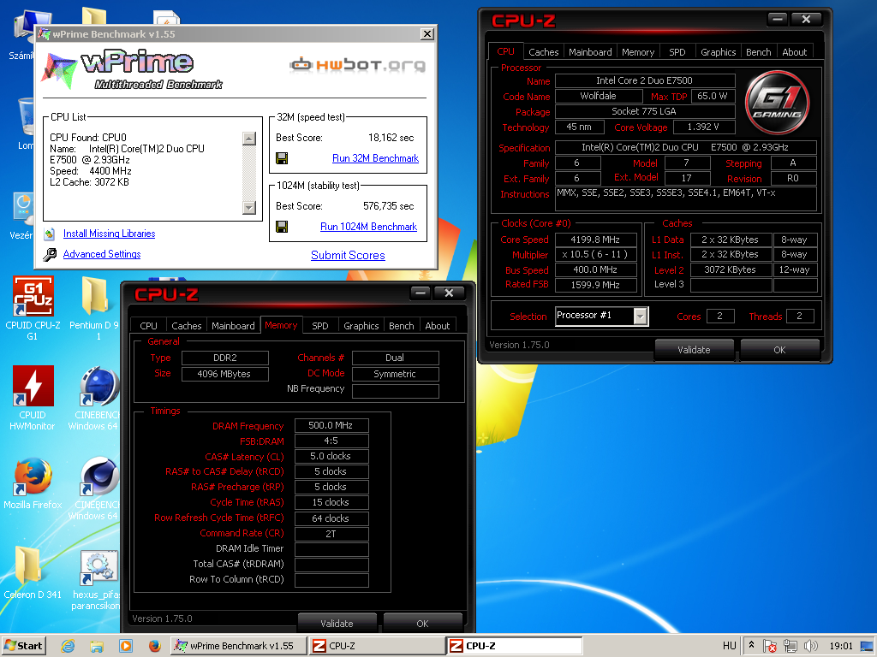This screenshot has height=657, width=877.
Task: Switch to the active CPU-Z taskbar button
Action: point(514,646)
